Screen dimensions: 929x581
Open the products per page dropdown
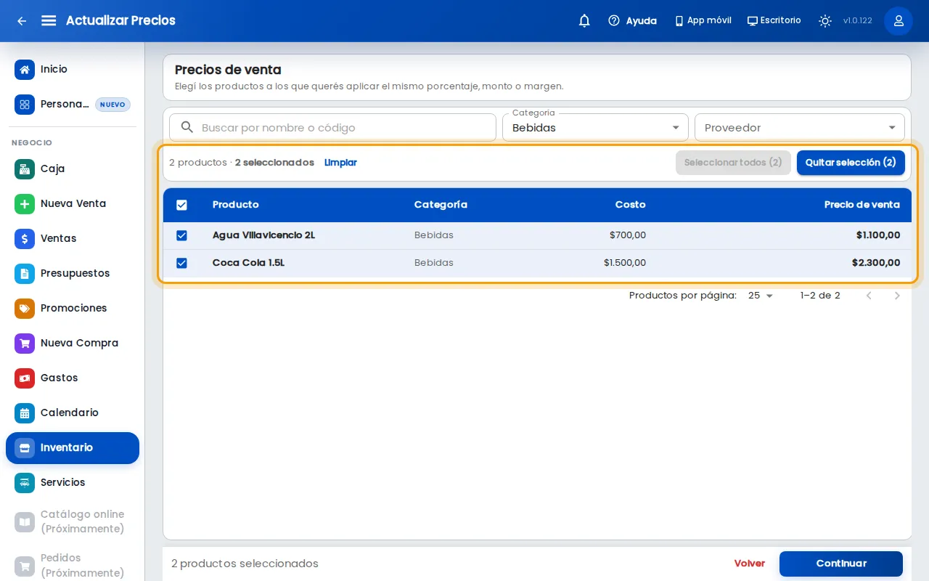click(761, 296)
